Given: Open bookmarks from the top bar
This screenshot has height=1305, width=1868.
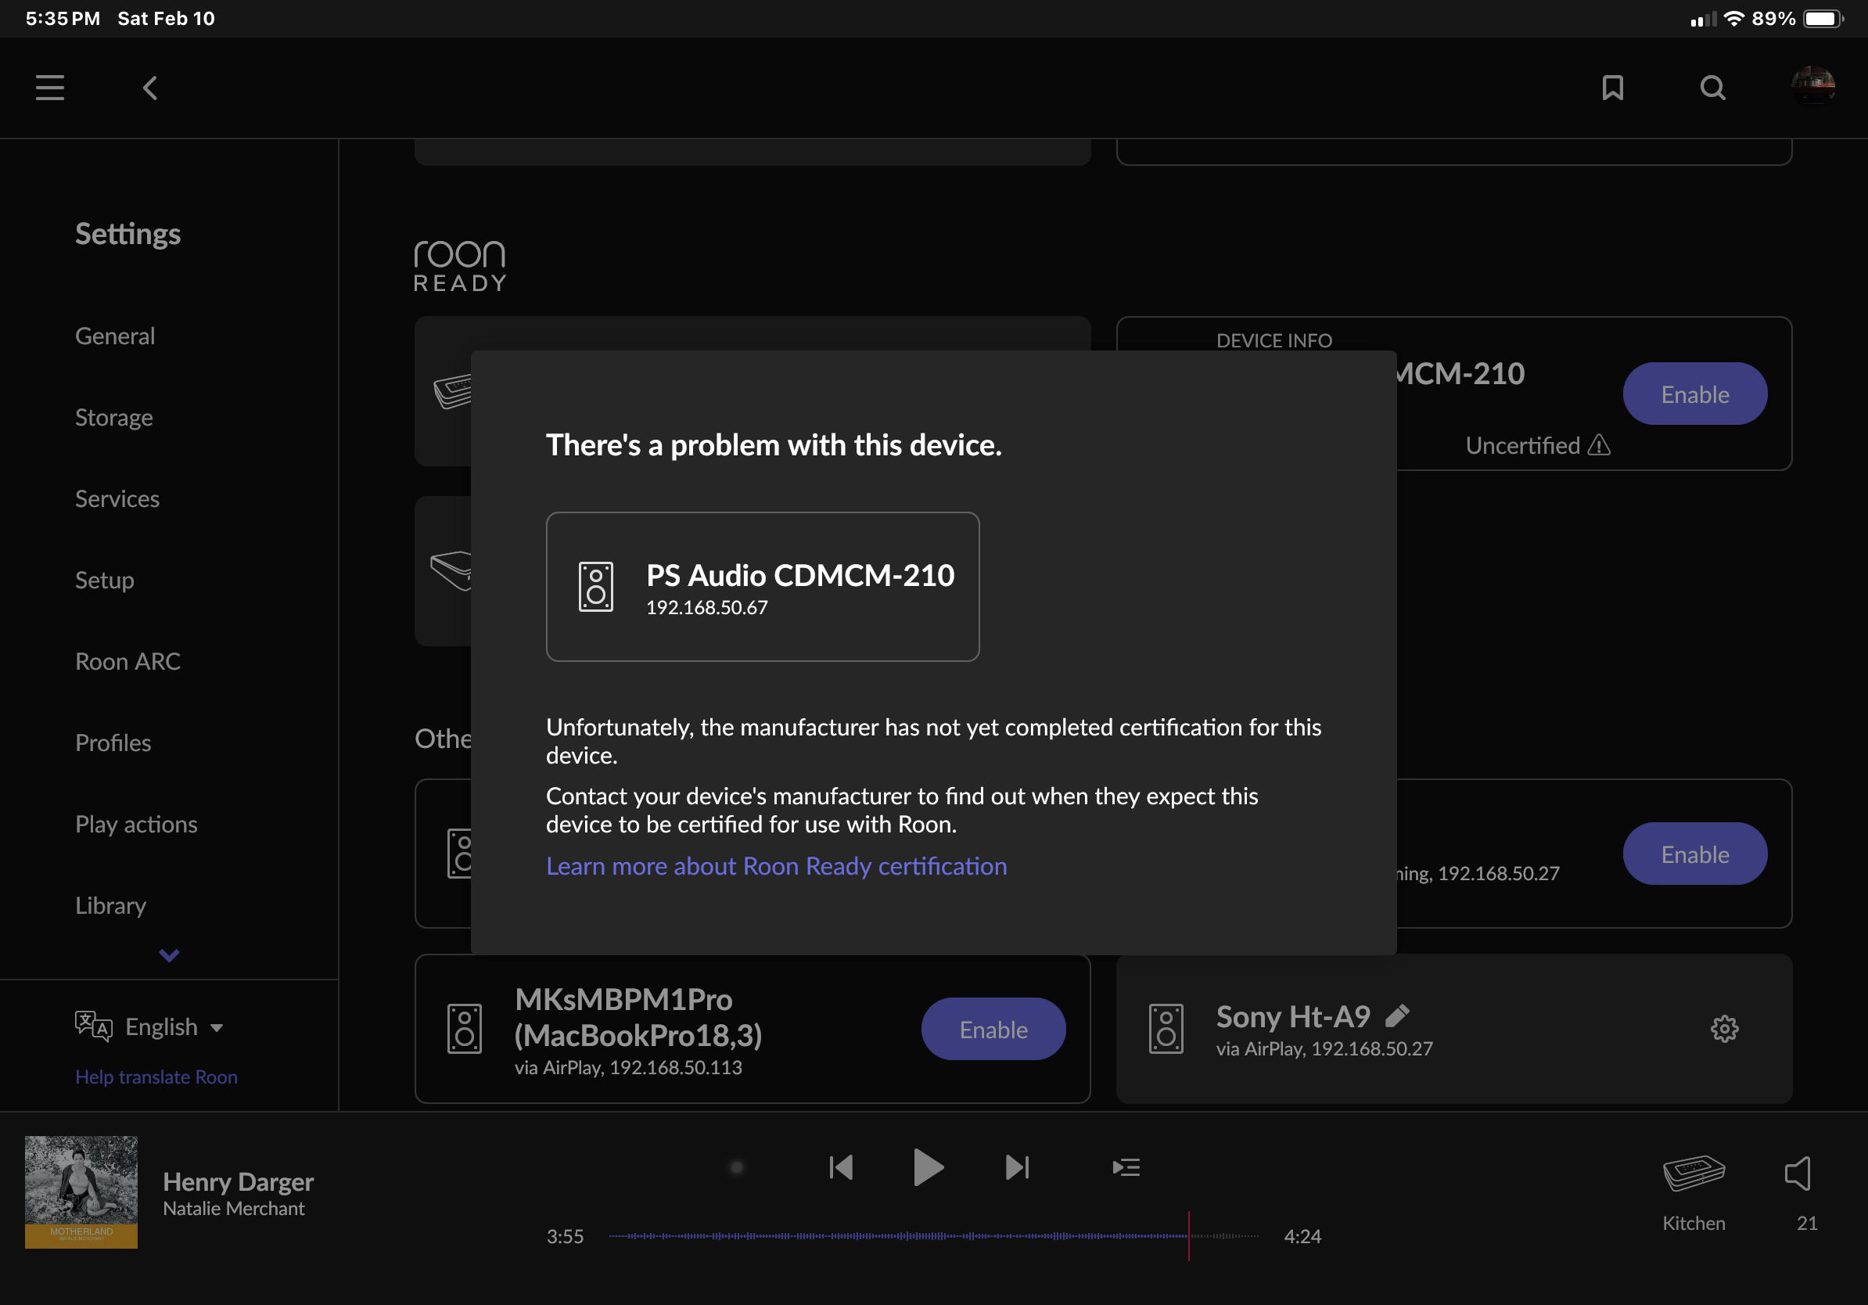Looking at the screenshot, I should tap(1612, 88).
